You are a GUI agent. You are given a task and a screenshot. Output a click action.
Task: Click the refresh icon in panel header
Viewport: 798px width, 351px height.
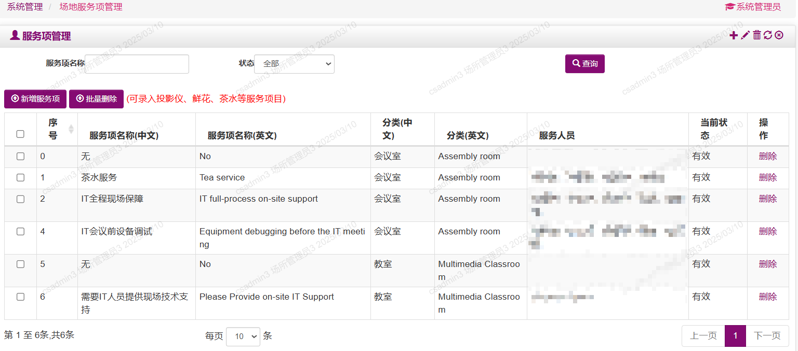(768, 35)
